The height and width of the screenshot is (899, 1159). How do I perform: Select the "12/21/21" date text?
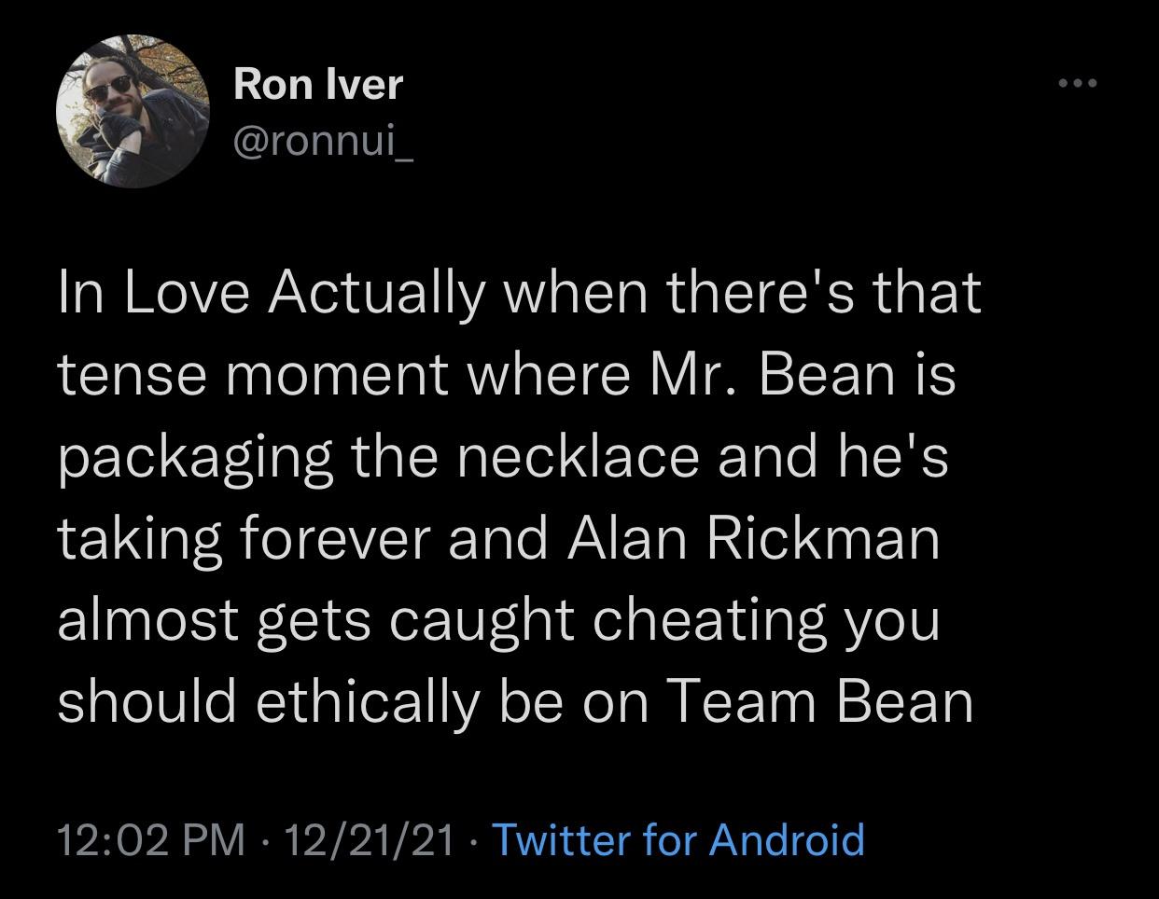(x=365, y=840)
